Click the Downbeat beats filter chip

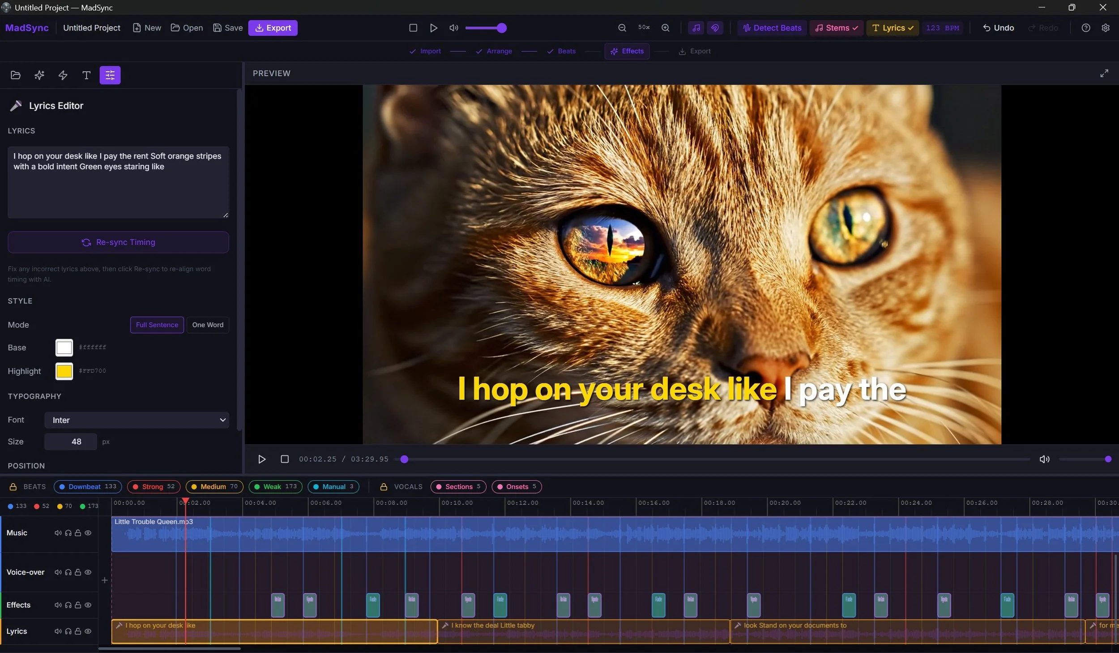click(87, 486)
